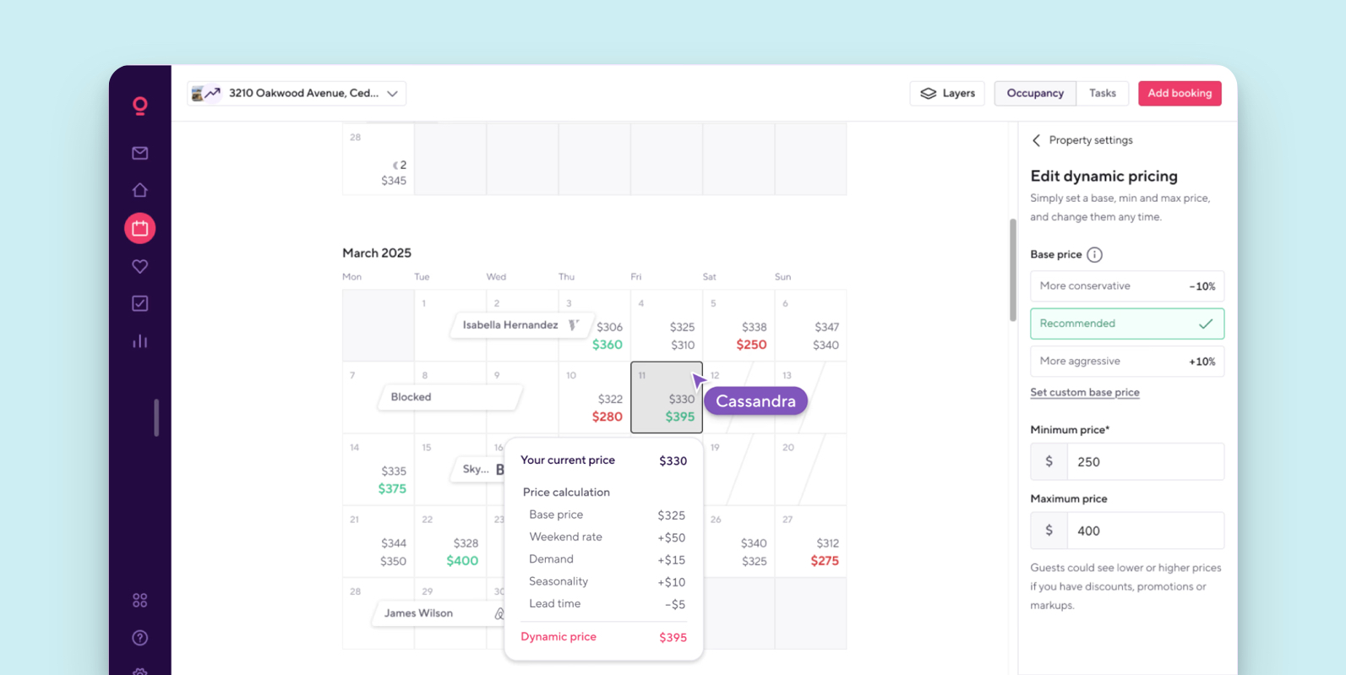Click the app logo in sidebar

[x=140, y=106]
